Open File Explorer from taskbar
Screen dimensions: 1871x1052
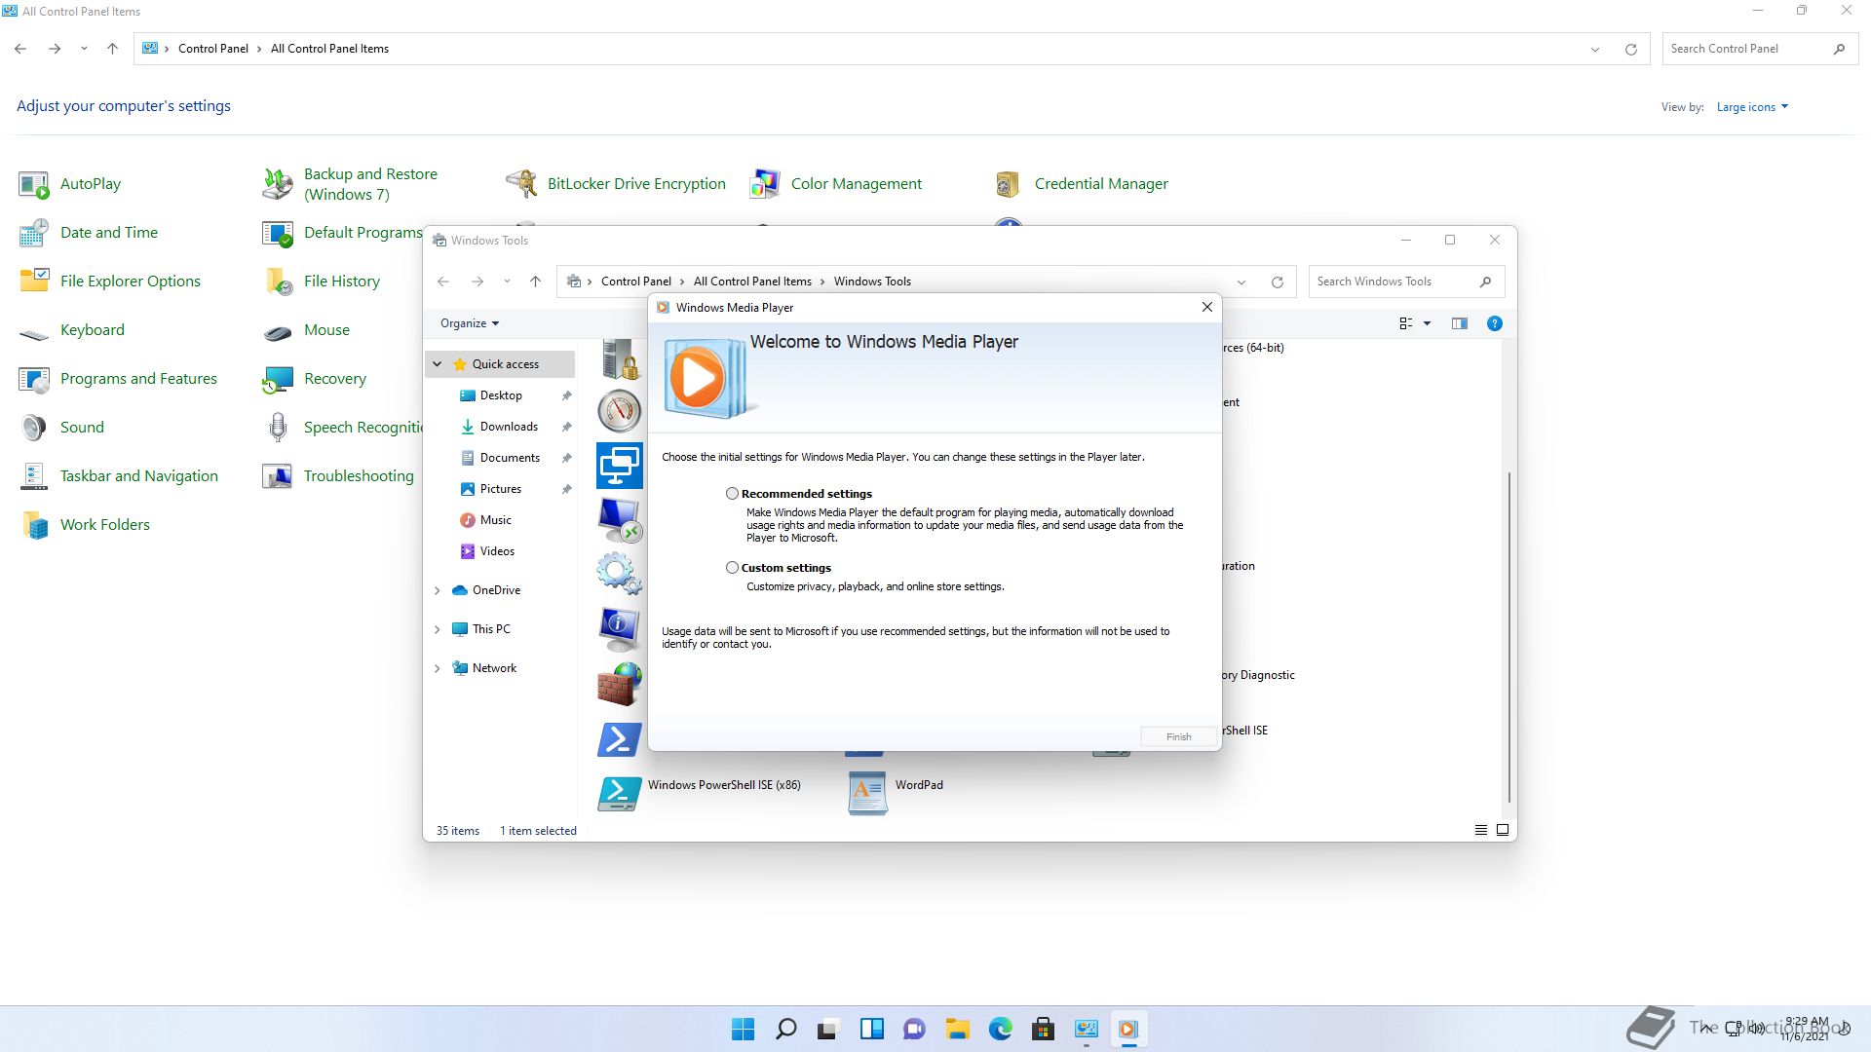pyautogui.click(x=957, y=1030)
